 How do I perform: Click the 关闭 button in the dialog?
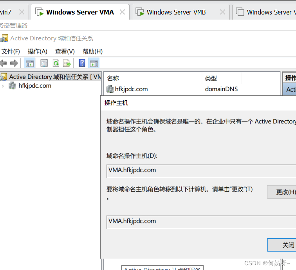(x=282, y=245)
